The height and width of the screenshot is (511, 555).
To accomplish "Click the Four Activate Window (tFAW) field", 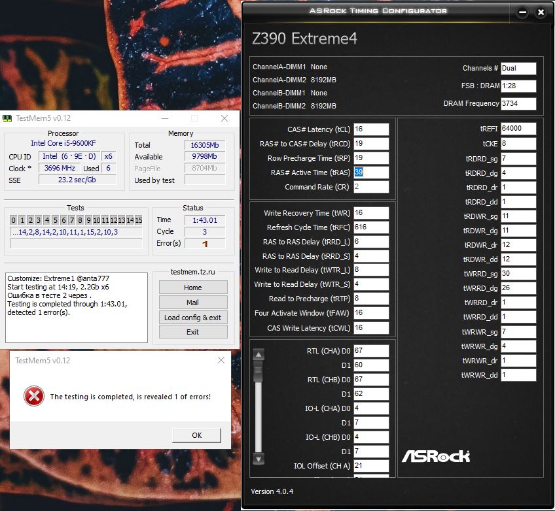I will pos(371,313).
